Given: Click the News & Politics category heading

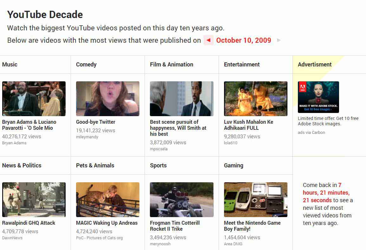Looking at the screenshot, I should (x=22, y=165).
